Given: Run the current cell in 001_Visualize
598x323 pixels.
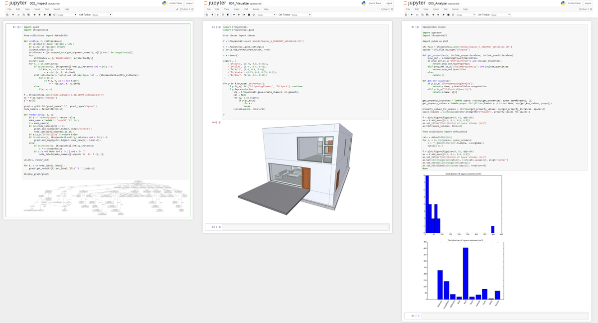Looking at the screenshot, I should click(x=244, y=15).
